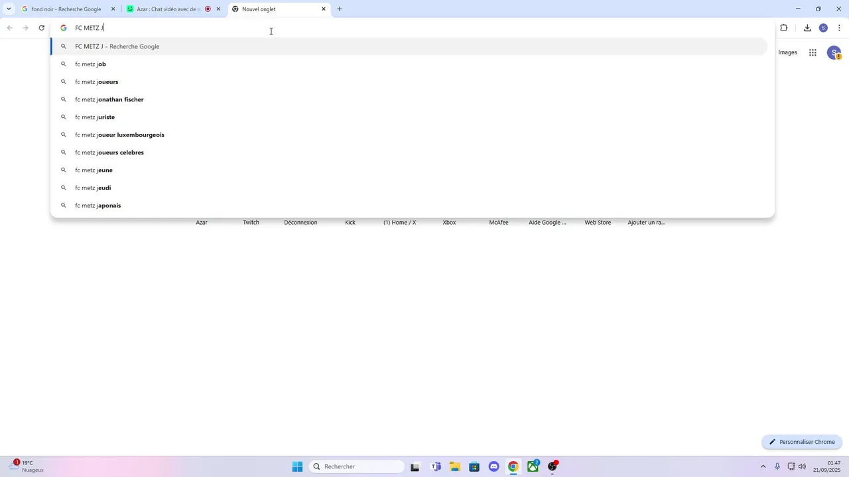Open a new tab with the plus button

[340, 9]
